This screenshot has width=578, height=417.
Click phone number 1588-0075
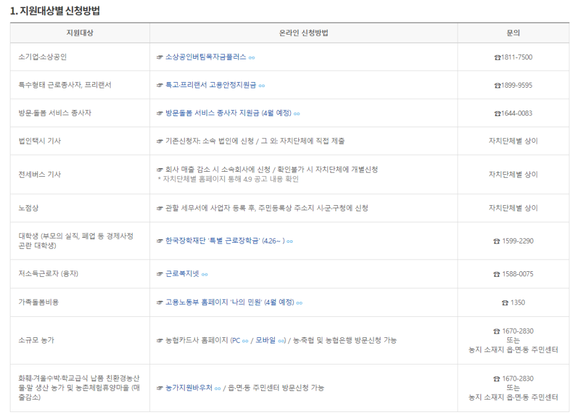point(518,274)
